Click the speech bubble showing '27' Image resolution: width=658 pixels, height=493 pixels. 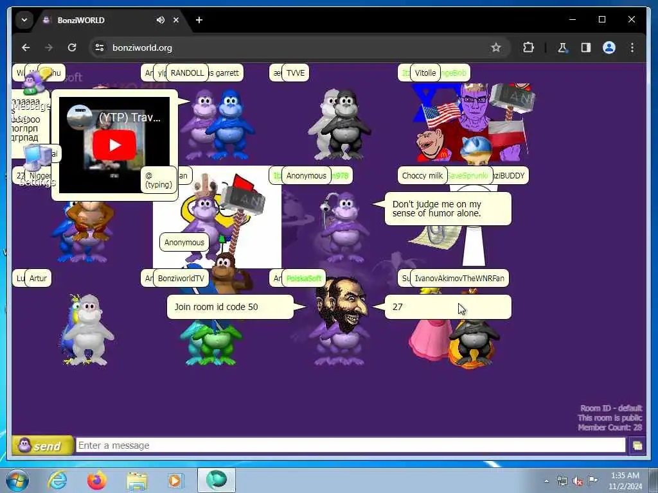coord(448,307)
